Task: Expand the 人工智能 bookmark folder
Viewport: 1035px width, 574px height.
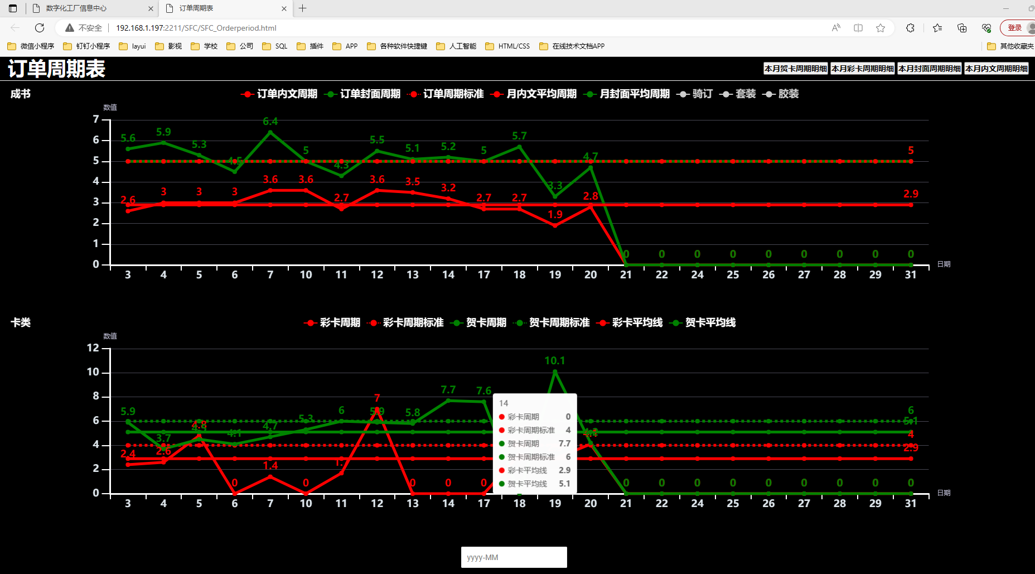Action: point(456,46)
